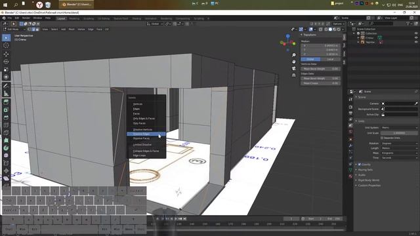This screenshot has height=236, width=420.
Task: Switch to the Modeling workspace tab
Action: coord(74,18)
